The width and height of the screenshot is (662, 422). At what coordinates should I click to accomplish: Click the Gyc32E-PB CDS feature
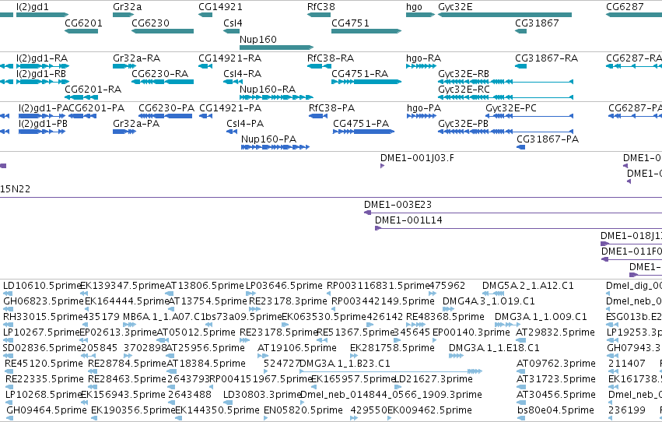pyautogui.click(x=506, y=132)
